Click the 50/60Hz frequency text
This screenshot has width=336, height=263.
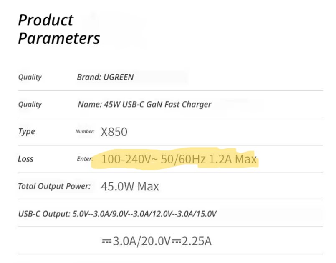183,159
